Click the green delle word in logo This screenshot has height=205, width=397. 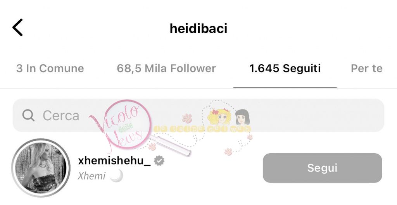(x=126, y=128)
